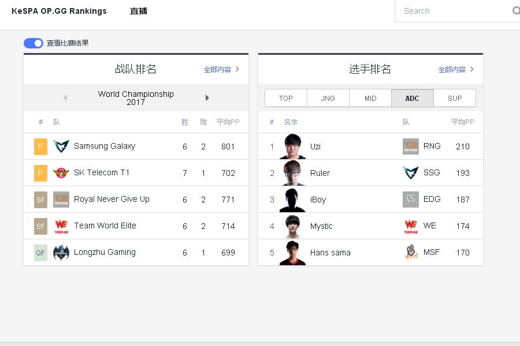Switch to the JNG role tab
The height and width of the screenshot is (346, 520).
(x=328, y=98)
